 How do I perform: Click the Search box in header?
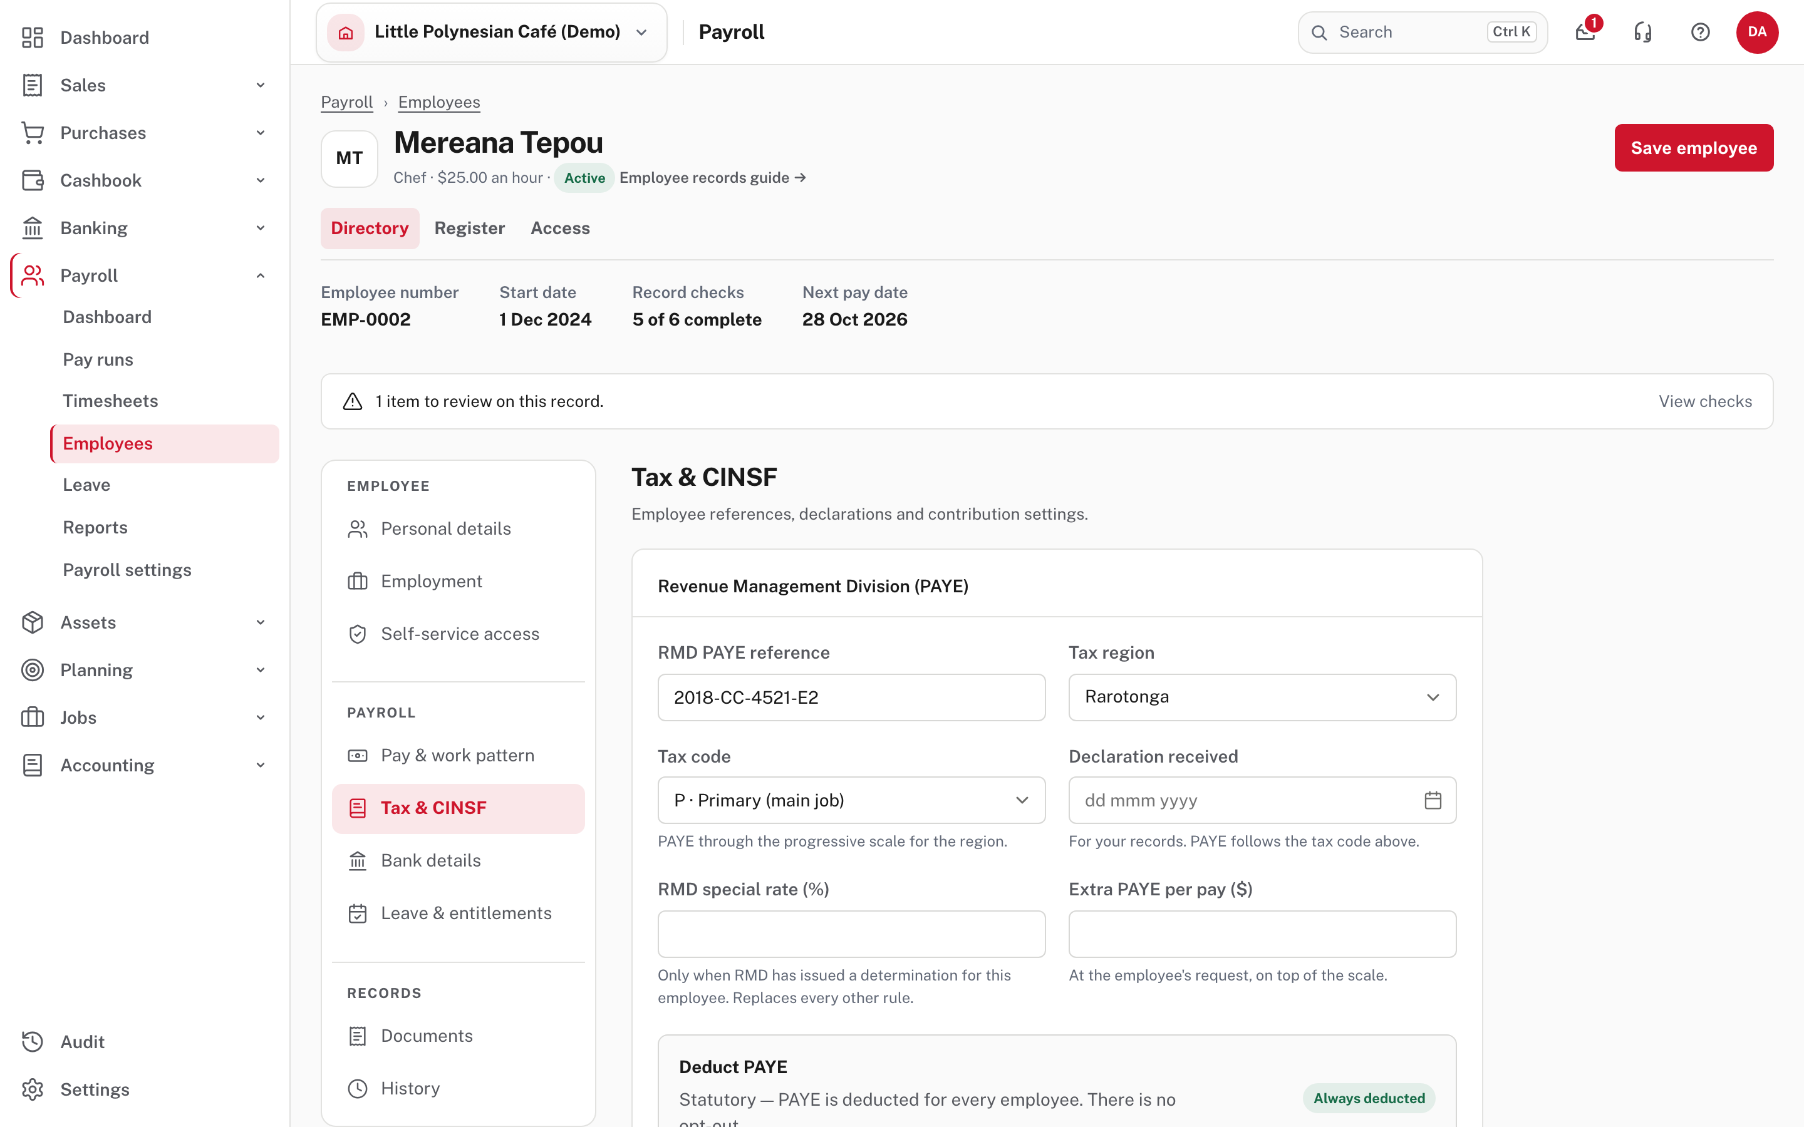pyautogui.click(x=1423, y=33)
